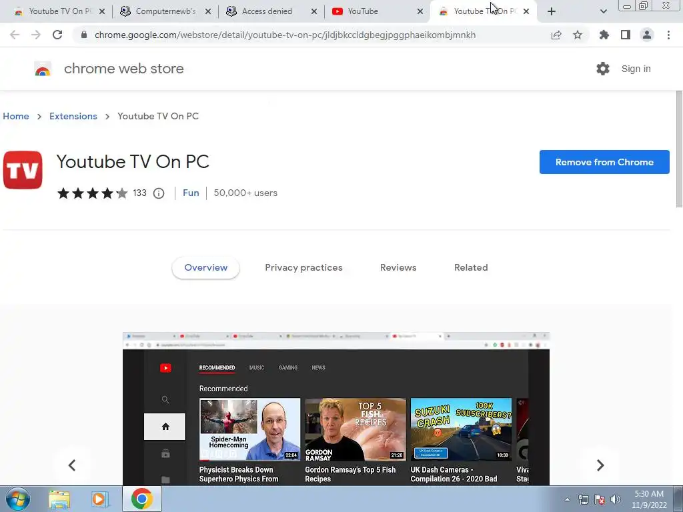Show the next screenshot with right arrow

coord(600,465)
